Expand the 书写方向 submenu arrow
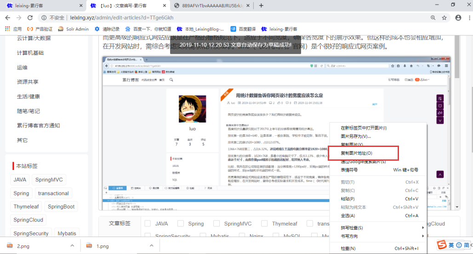The image size is (473, 254). click(423, 236)
